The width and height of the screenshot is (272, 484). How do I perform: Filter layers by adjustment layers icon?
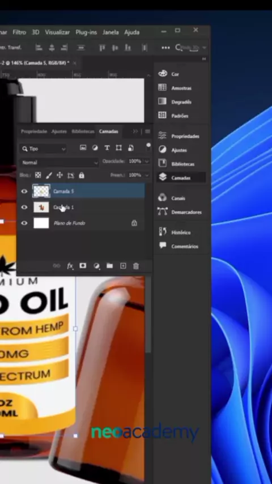95,147
